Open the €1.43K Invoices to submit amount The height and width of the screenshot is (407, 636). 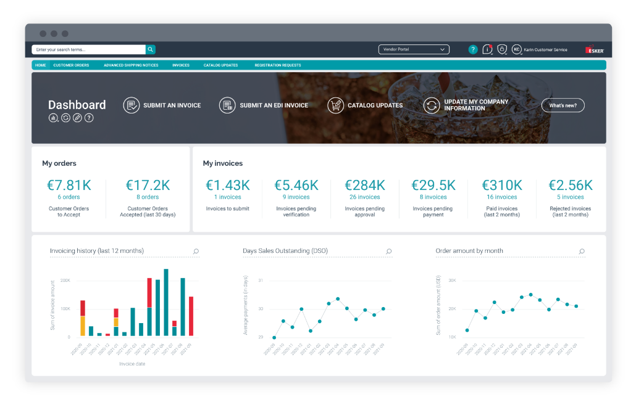pos(228,185)
